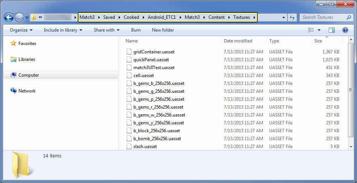The width and height of the screenshot is (357, 183).
Task: Click the change view icon
Action: click(x=311, y=30)
